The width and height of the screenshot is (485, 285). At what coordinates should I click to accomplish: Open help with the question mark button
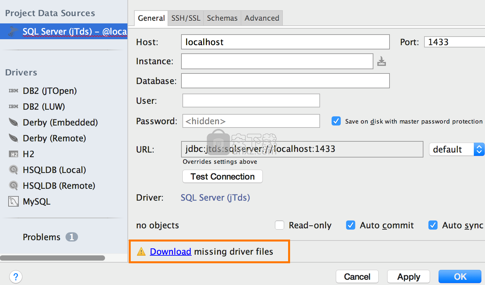click(x=16, y=277)
